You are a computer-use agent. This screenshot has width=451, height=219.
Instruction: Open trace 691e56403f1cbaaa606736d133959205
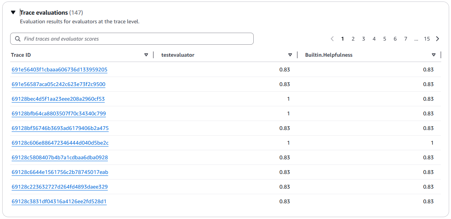pos(59,69)
